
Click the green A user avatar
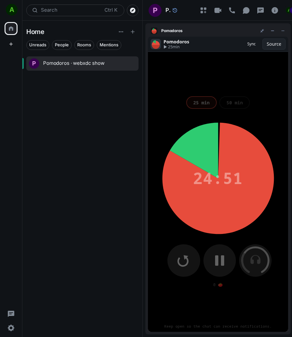click(x=12, y=10)
